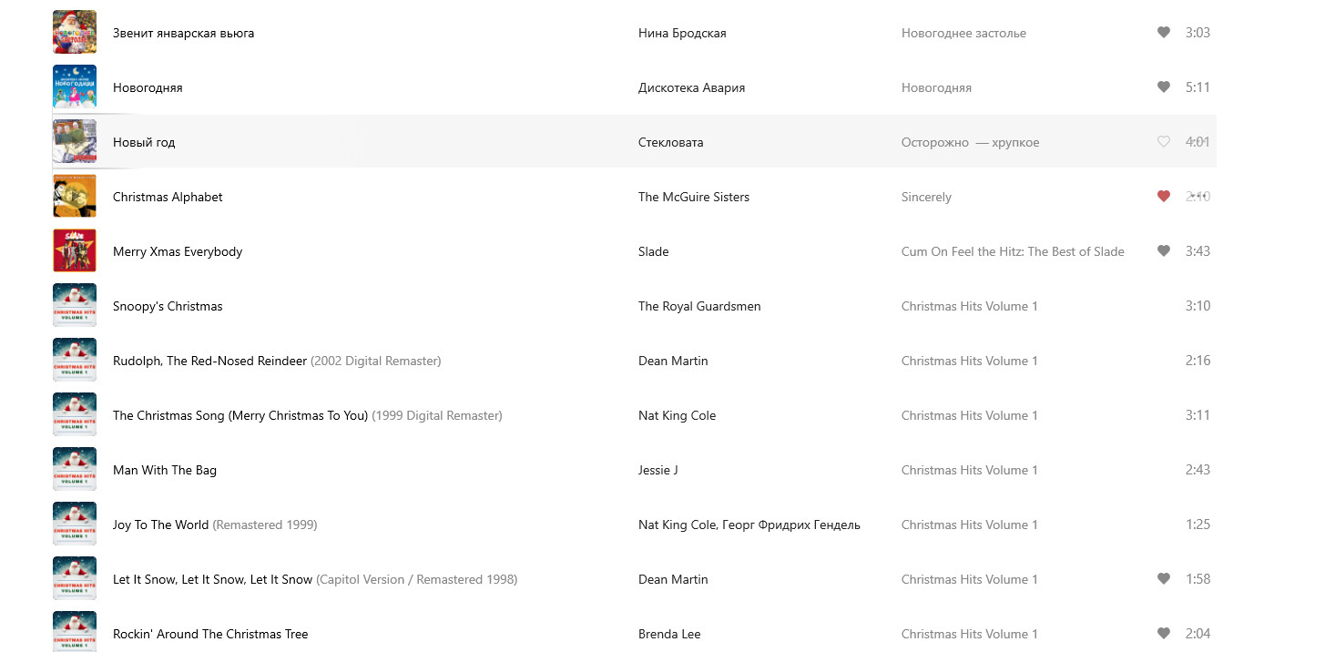Click heart next to Rockin' Around The Christmas Tree
The height and width of the screenshot is (652, 1325).
tap(1163, 634)
